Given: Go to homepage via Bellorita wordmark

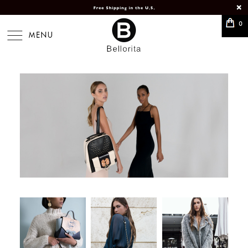Looking at the screenshot, I should tap(124, 49).
